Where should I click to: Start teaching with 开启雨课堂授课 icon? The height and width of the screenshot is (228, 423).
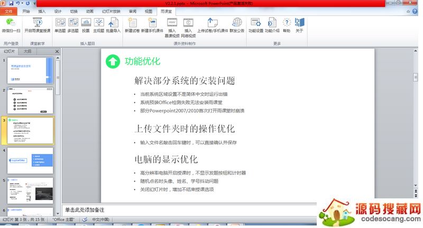38,24
